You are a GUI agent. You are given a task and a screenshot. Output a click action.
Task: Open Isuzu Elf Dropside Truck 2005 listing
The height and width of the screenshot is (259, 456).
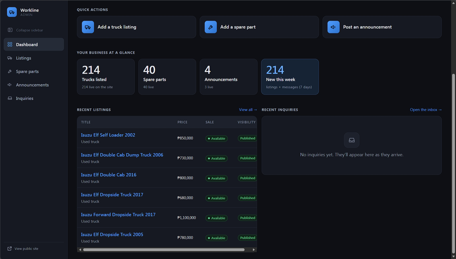click(112, 234)
